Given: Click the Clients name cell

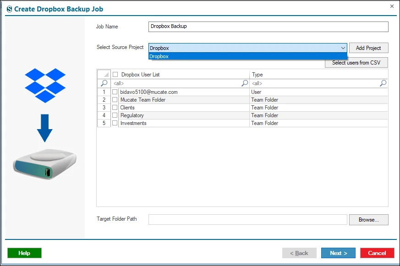Looking at the screenshot, I should tap(184, 108).
